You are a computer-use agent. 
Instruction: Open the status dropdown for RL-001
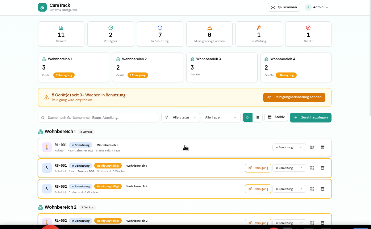click(x=289, y=147)
